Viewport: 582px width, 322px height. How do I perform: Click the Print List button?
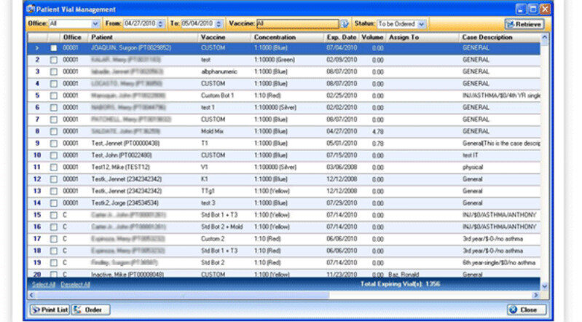tap(50, 310)
